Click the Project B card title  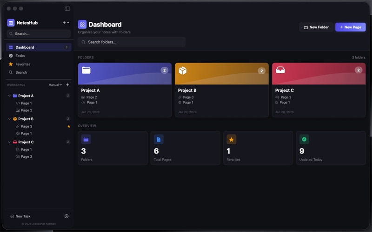tap(187, 90)
